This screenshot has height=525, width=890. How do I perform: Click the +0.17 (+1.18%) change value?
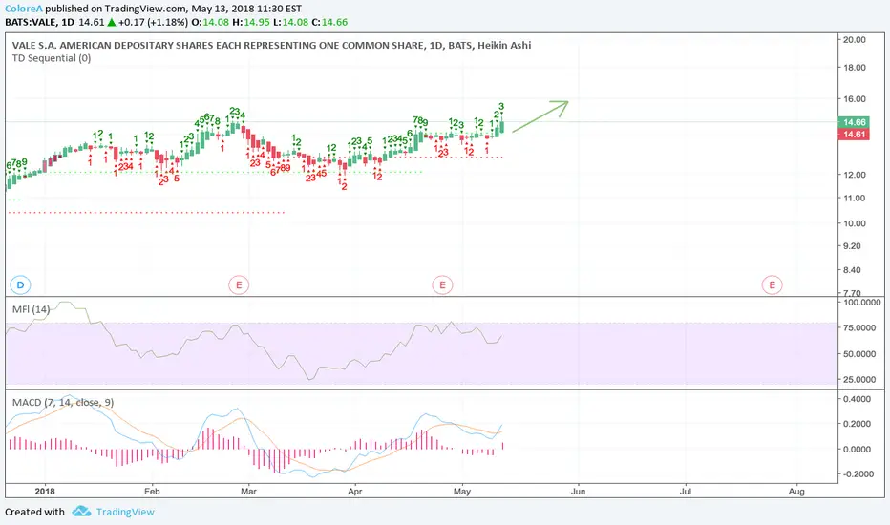pos(153,22)
